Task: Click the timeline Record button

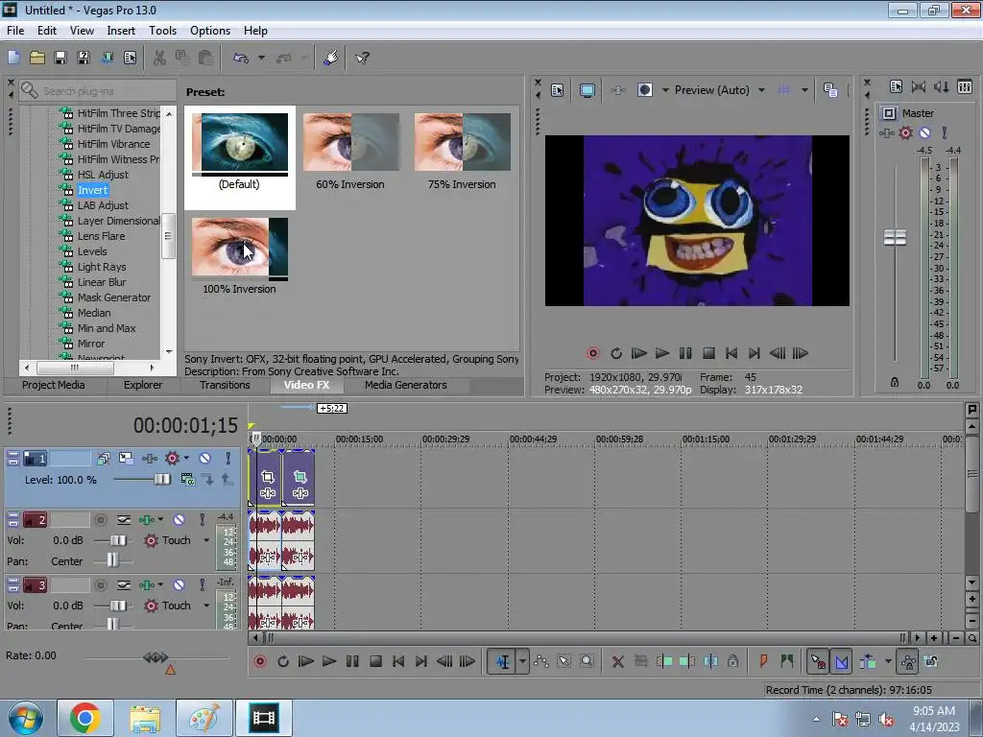Action: tap(260, 662)
